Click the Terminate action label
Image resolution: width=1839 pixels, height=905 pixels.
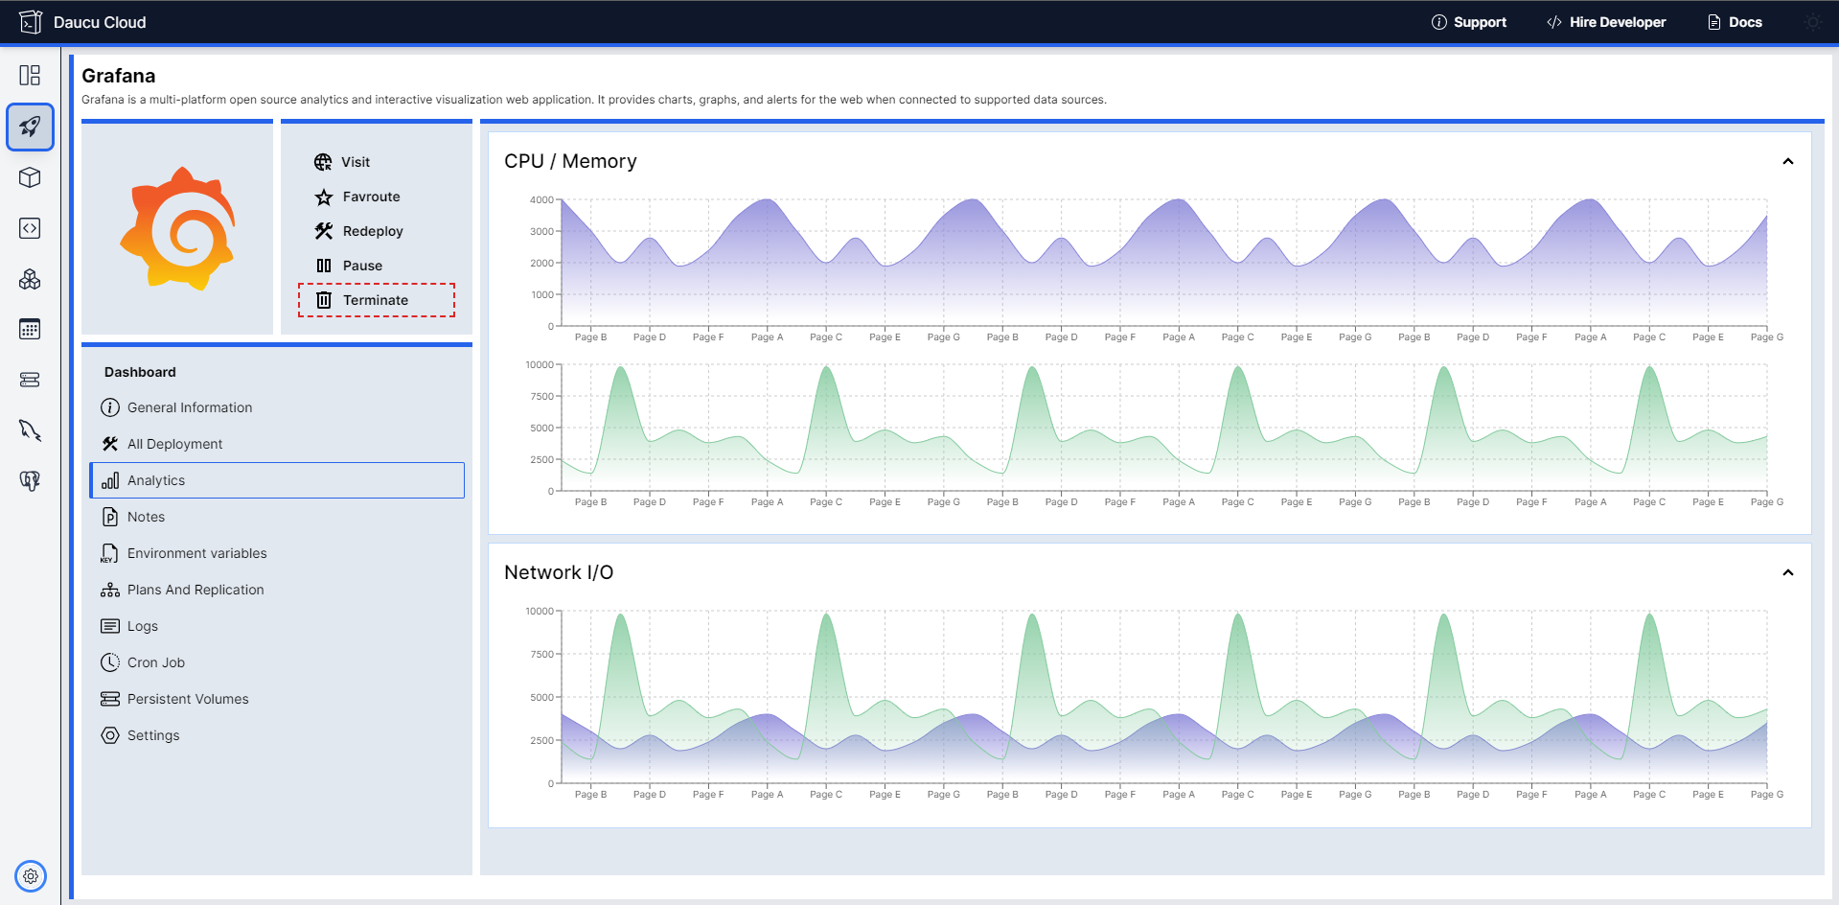coord(376,300)
